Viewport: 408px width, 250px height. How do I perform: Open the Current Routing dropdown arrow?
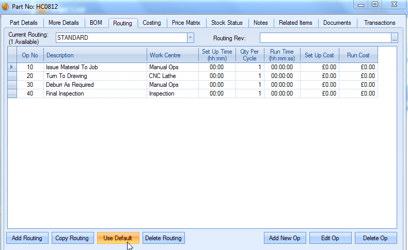tap(190, 38)
